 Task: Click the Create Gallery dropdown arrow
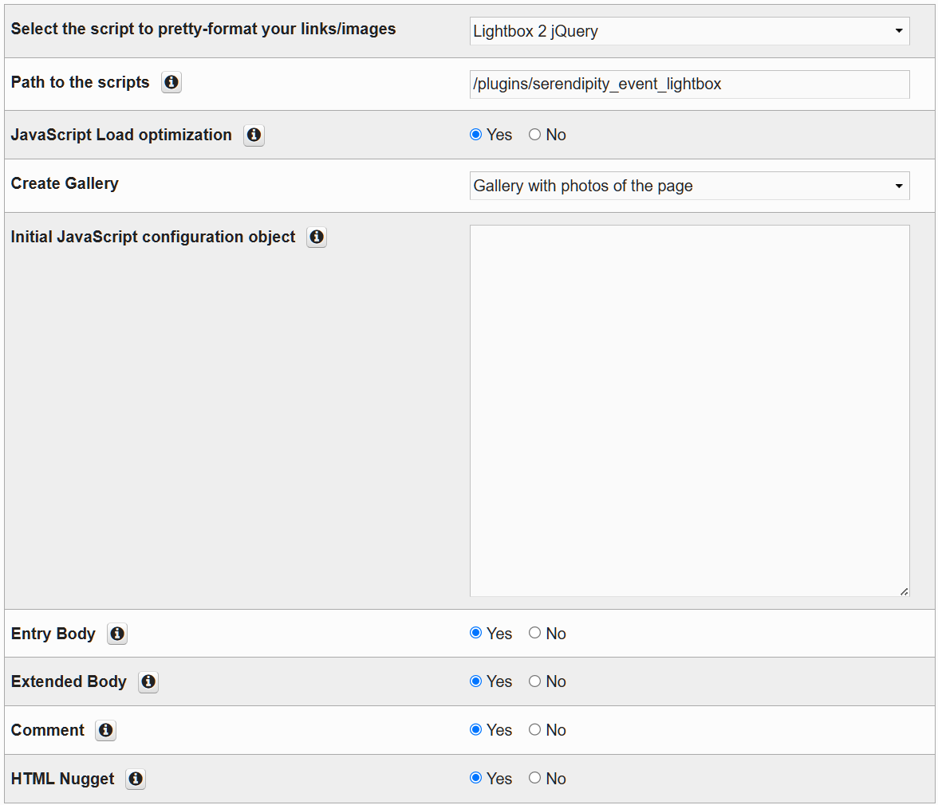tap(901, 186)
